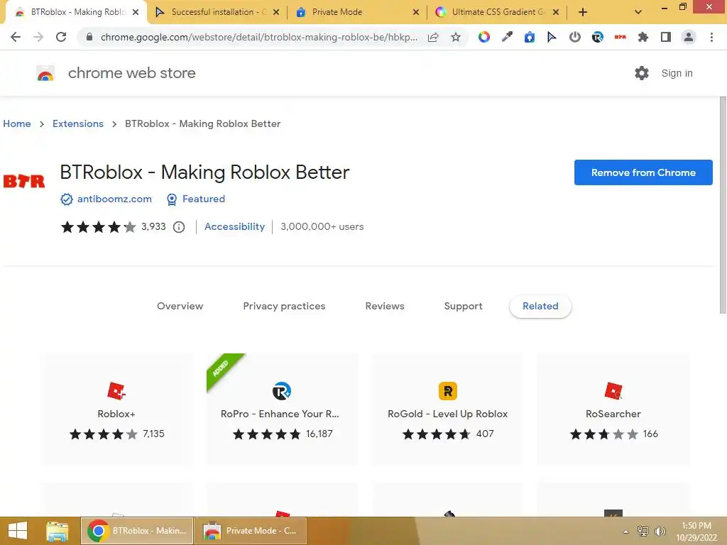Screen dimensions: 727x545
Task: Bookmark this page with the star icon
Action: point(456,37)
